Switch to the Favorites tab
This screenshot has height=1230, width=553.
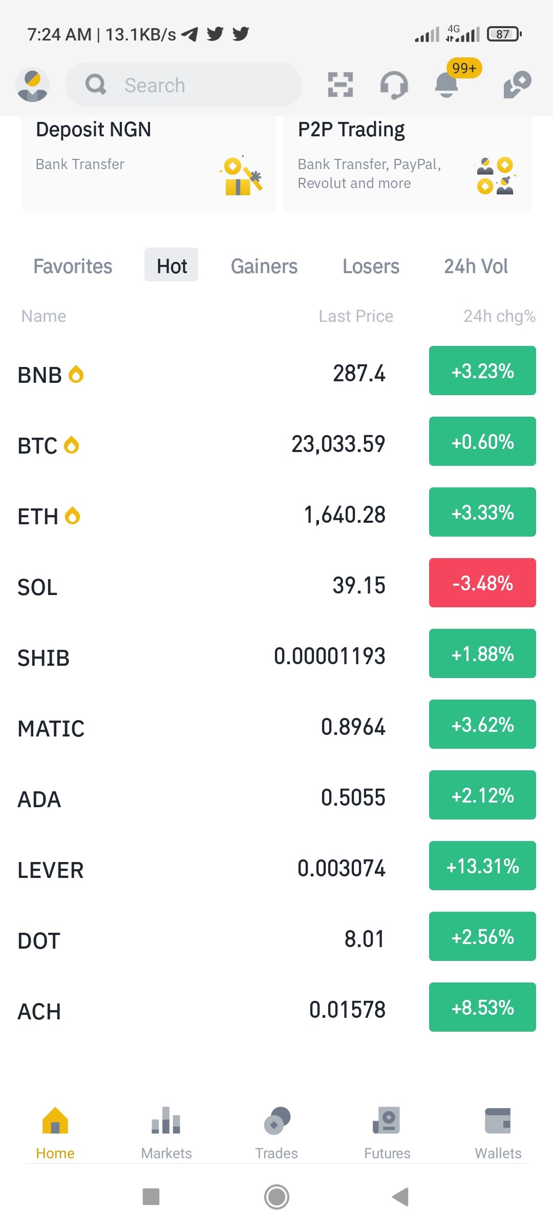(x=73, y=266)
